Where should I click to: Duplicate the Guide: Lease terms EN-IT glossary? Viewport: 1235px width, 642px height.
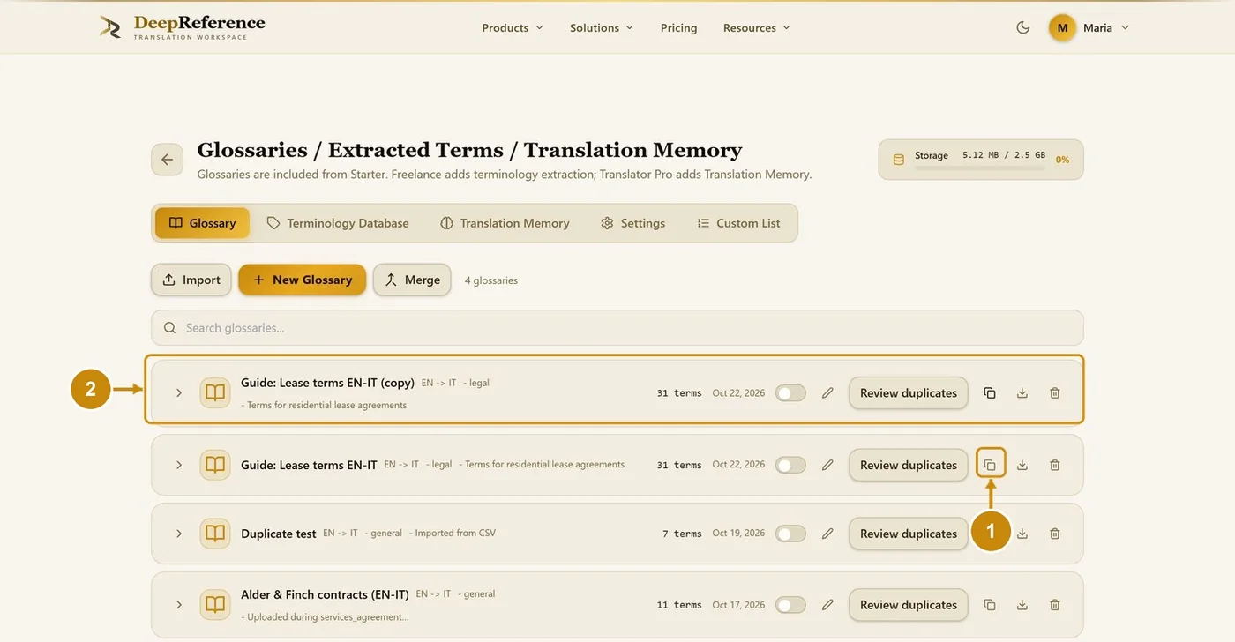point(990,465)
